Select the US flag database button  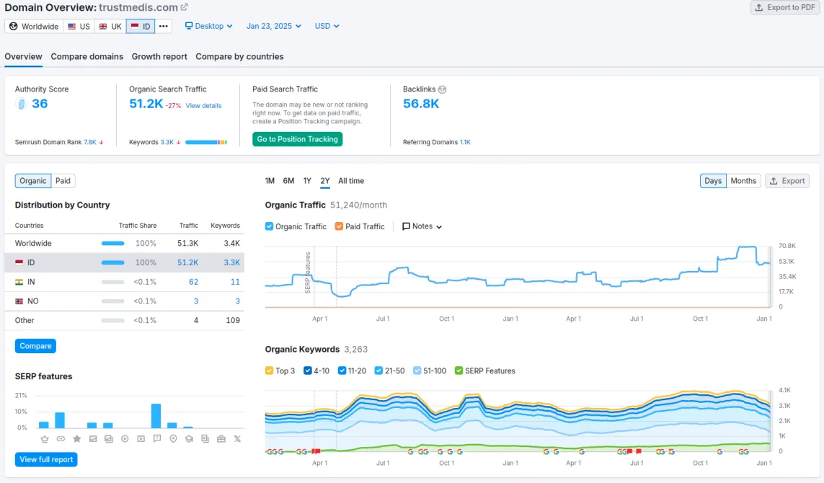(x=79, y=26)
